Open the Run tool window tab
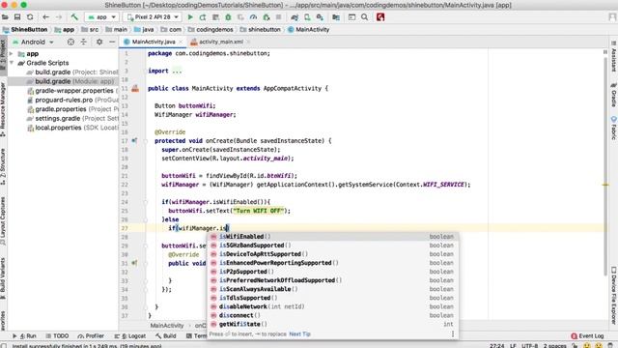This screenshot has height=348, width=618. 24,335
